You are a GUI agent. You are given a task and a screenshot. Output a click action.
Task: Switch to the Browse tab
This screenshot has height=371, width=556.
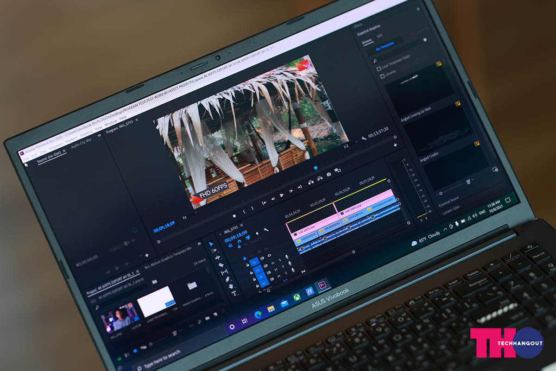pos(366,41)
